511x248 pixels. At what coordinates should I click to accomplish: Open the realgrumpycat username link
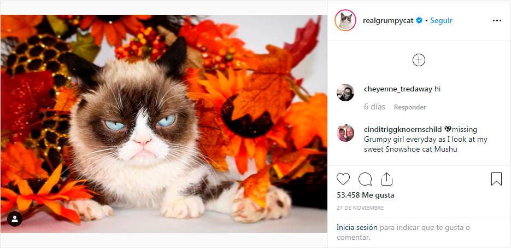tap(388, 21)
